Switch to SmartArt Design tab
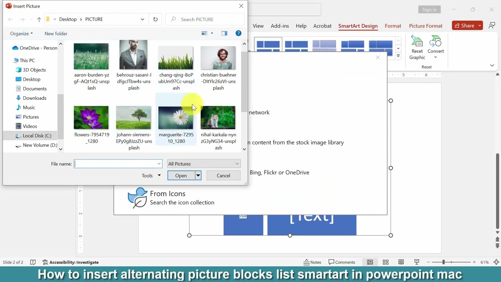Image resolution: width=501 pixels, height=282 pixels. (358, 26)
